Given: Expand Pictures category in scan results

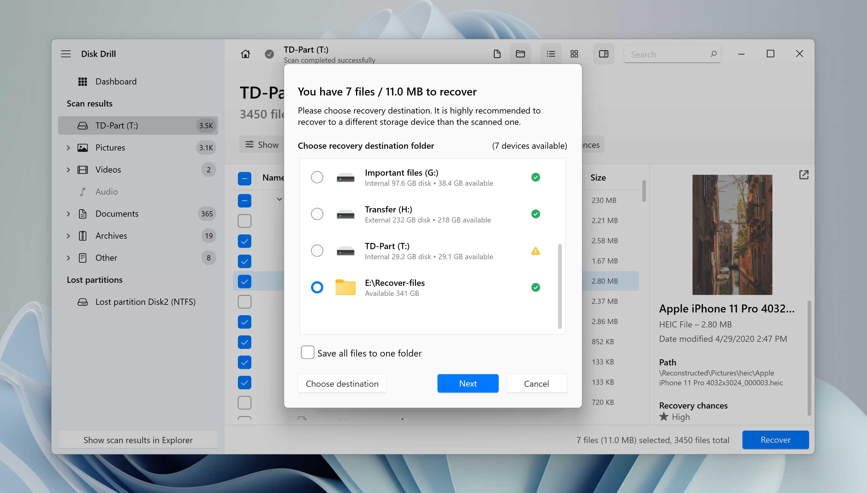Looking at the screenshot, I should pyautogui.click(x=67, y=147).
